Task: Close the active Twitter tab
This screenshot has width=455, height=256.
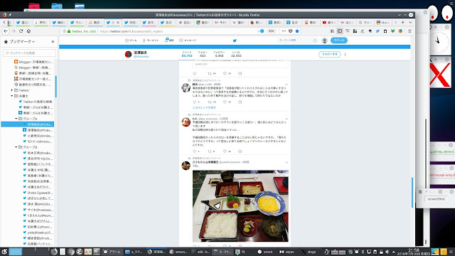Action: (118, 22)
